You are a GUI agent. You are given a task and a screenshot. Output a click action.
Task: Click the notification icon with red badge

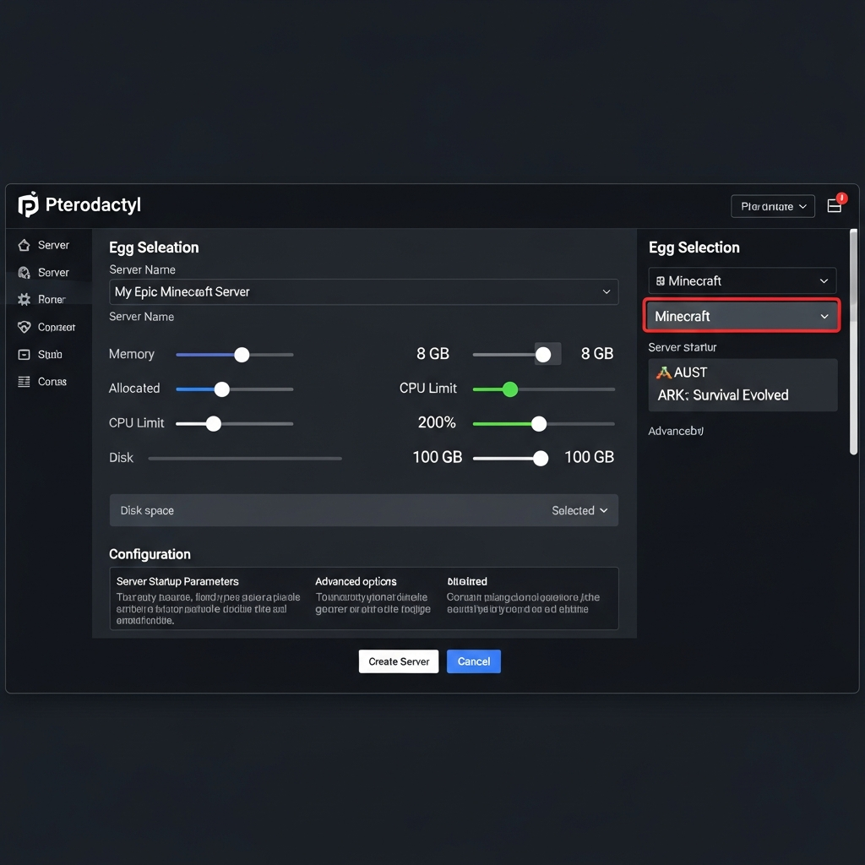coord(835,204)
